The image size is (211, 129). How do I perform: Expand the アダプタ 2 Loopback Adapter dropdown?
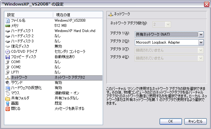coord(201,42)
